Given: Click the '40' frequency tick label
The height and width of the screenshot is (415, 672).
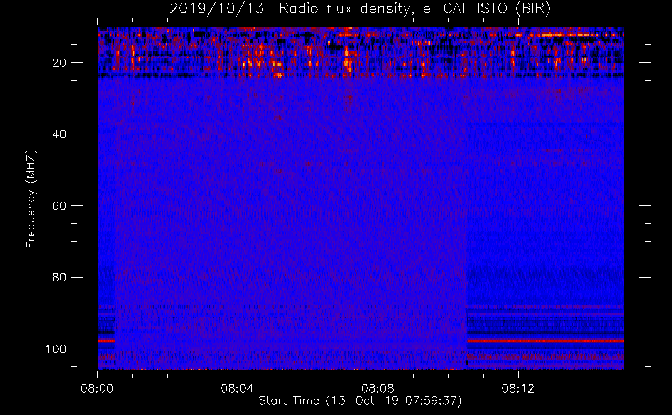Looking at the screenshot, I should 60,134.
